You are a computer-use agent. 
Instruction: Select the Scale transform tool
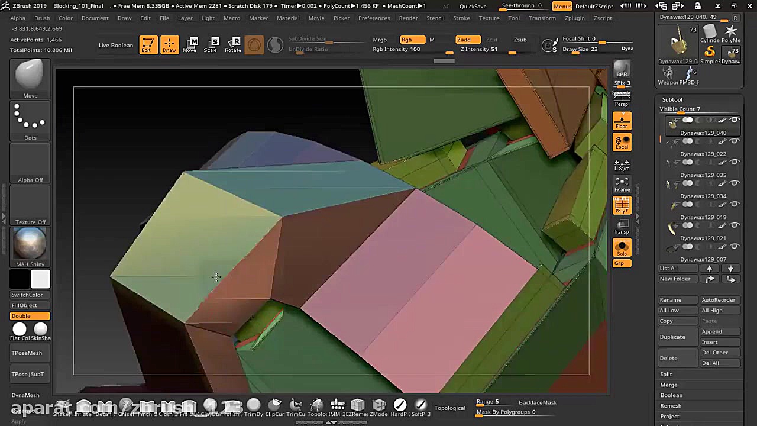pos(211,45)
